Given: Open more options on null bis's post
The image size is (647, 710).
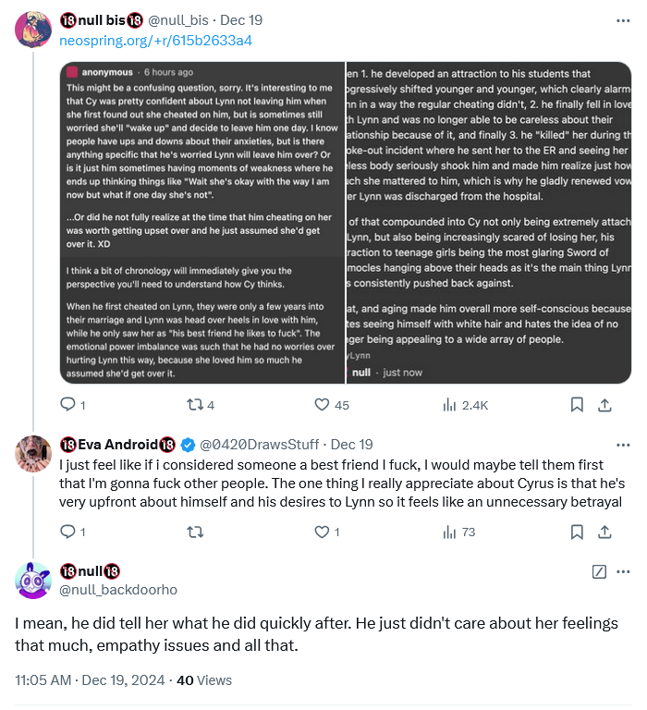Looking at the screenshot, I should click(624, 19).
